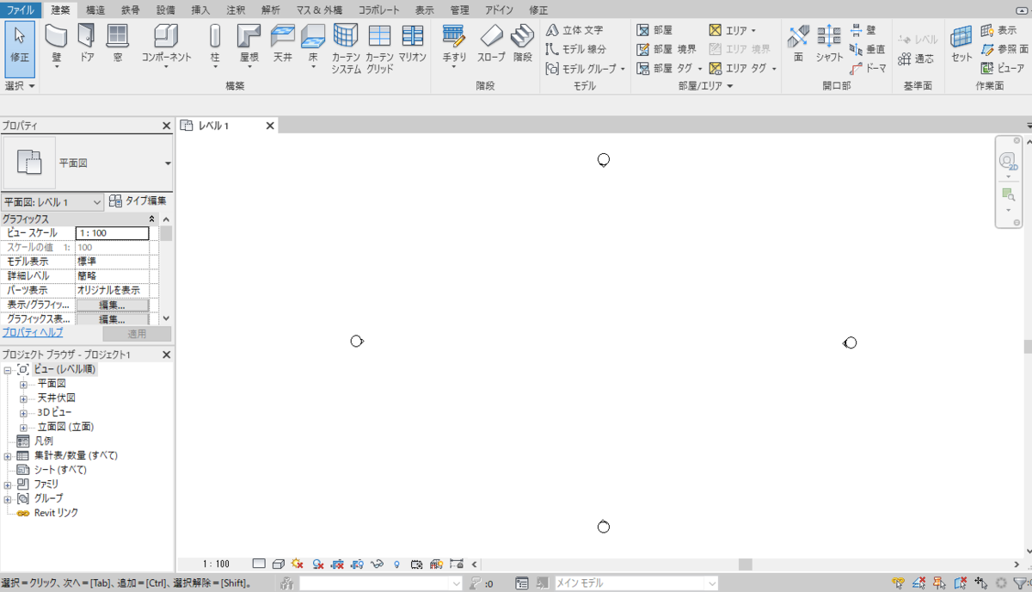Image resolution: width=1032 pixels, height=592 pixels.
Task: Click 編集 next to 表示/グラフィック
Action: pyautogui.click(x=113, y=305)
